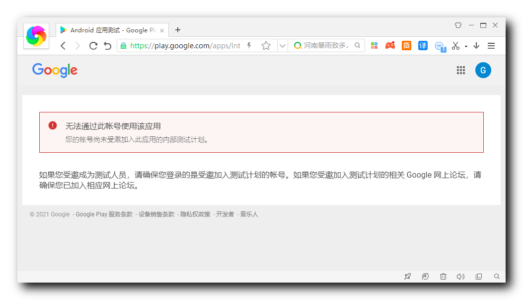This screenshot has height=300, width=523.
Task: Click the circular refresh status bar icon
Action: point(425,276)
